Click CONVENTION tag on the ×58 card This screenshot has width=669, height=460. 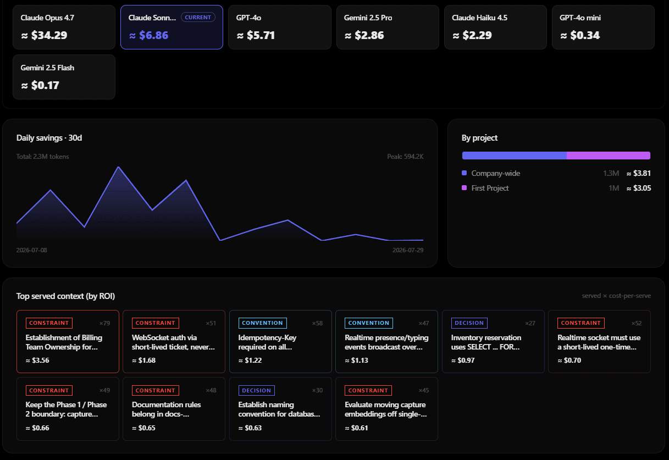pos(262,323)
